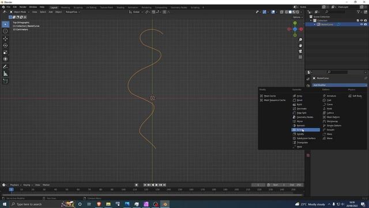369x208 pixels.
Task: Open the File menu
Action: coord(8,7)
